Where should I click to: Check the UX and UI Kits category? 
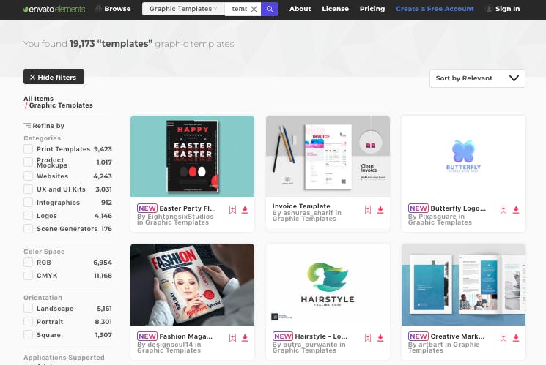click(x=28, y=189)
